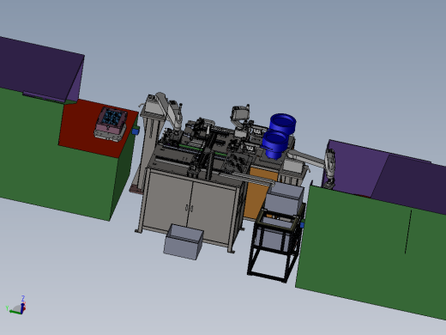Select the grey bin on the floor

pos(184,241)
